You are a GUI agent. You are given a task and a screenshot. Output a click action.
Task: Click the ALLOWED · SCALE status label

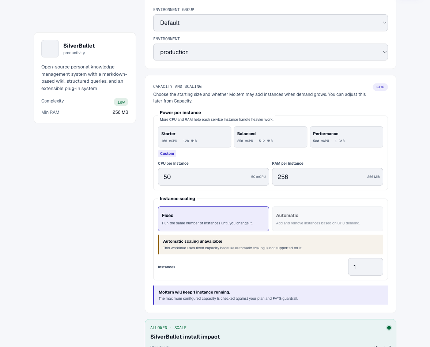(168, 328)
